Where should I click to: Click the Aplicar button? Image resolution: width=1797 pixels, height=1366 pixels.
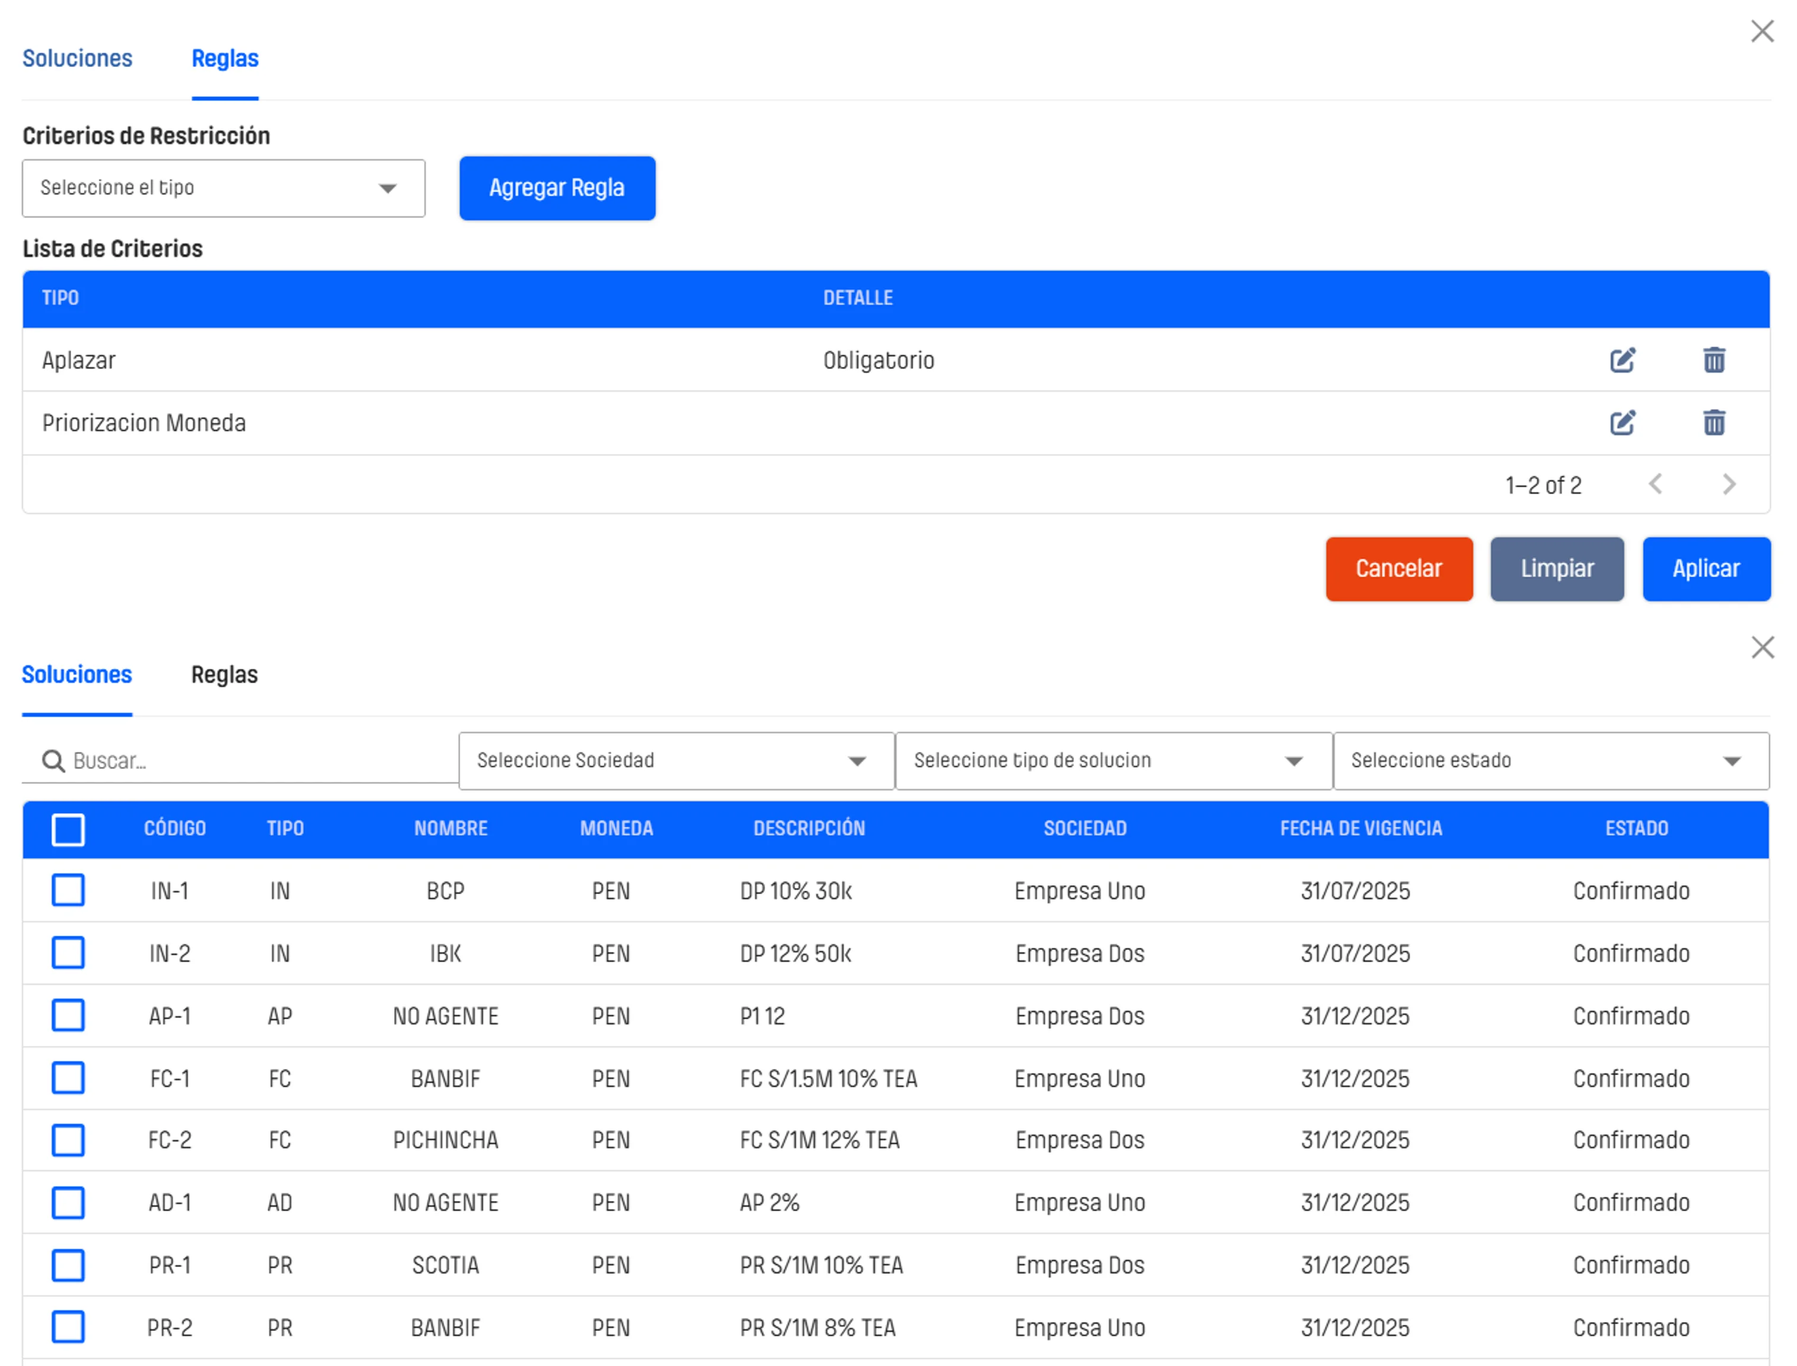[1705, 569]
